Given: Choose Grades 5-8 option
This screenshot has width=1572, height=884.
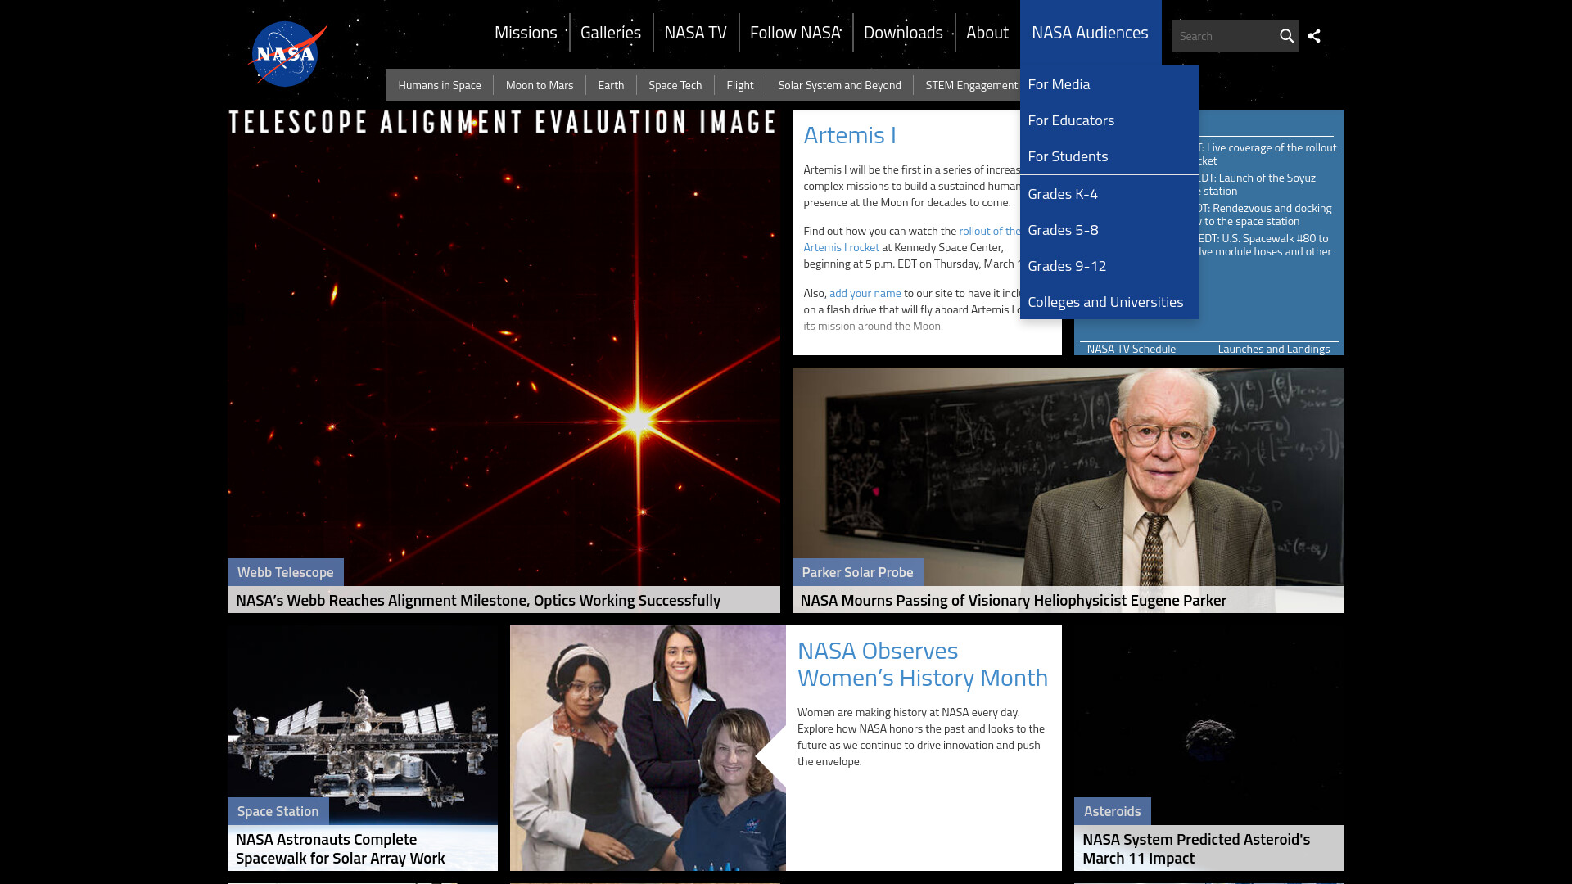Looking at the screenshot, I should [x=1109, y=230].
